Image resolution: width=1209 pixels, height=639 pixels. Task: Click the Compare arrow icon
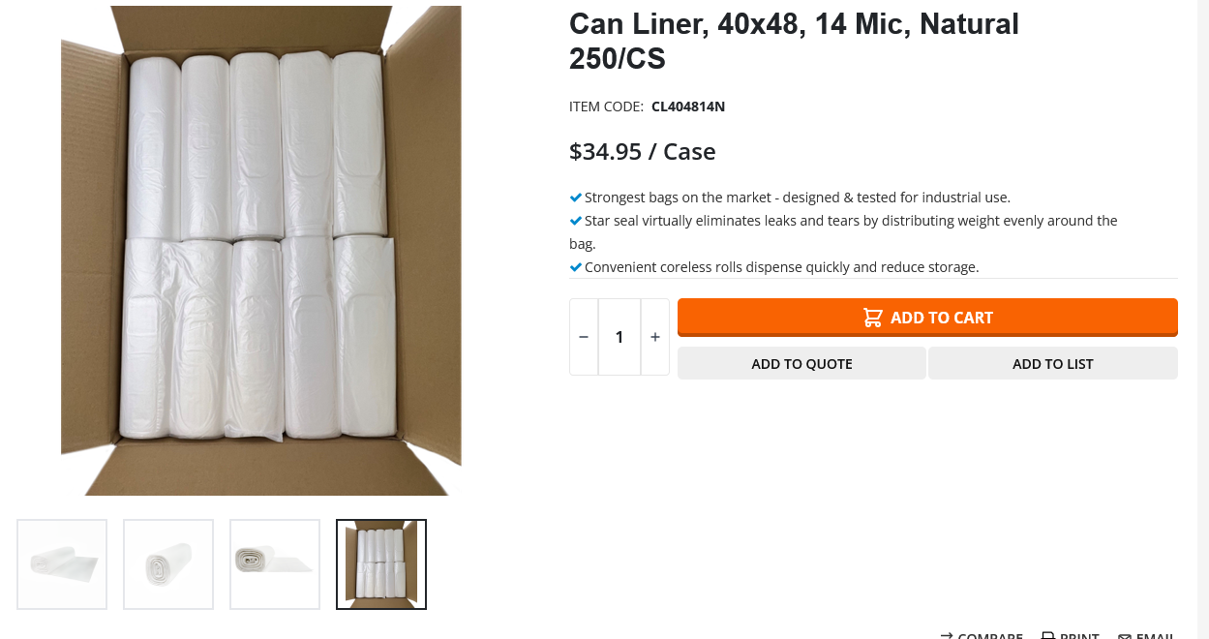pyautogui.click(x=946, y=636)
